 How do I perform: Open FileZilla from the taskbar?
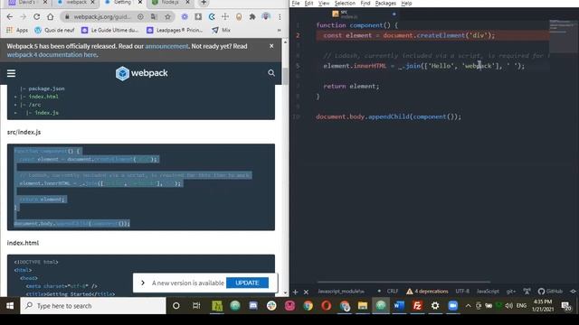coord(417,306)
